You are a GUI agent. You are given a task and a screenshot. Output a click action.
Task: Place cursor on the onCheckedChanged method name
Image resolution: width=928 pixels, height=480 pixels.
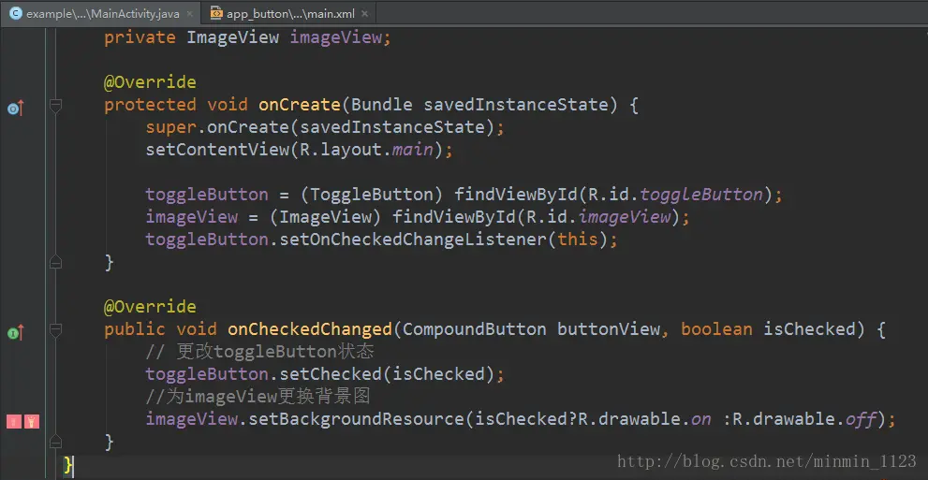[x=310, y=329]
